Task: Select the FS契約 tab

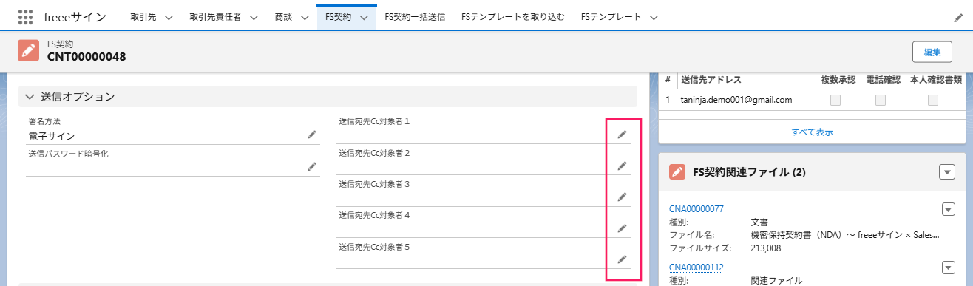Action: click(338, 16)
